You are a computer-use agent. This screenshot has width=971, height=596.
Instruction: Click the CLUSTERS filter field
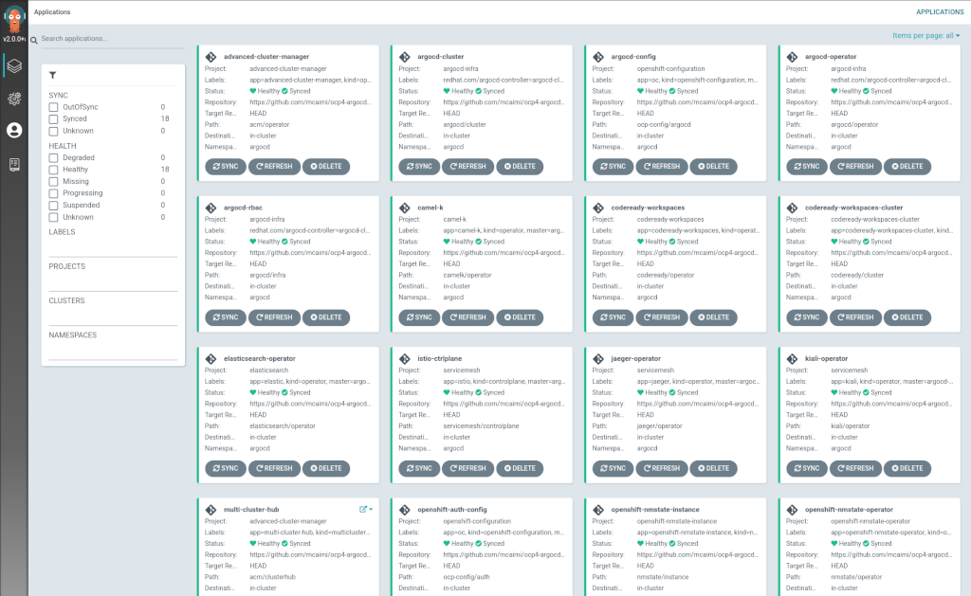pos(113,316)
